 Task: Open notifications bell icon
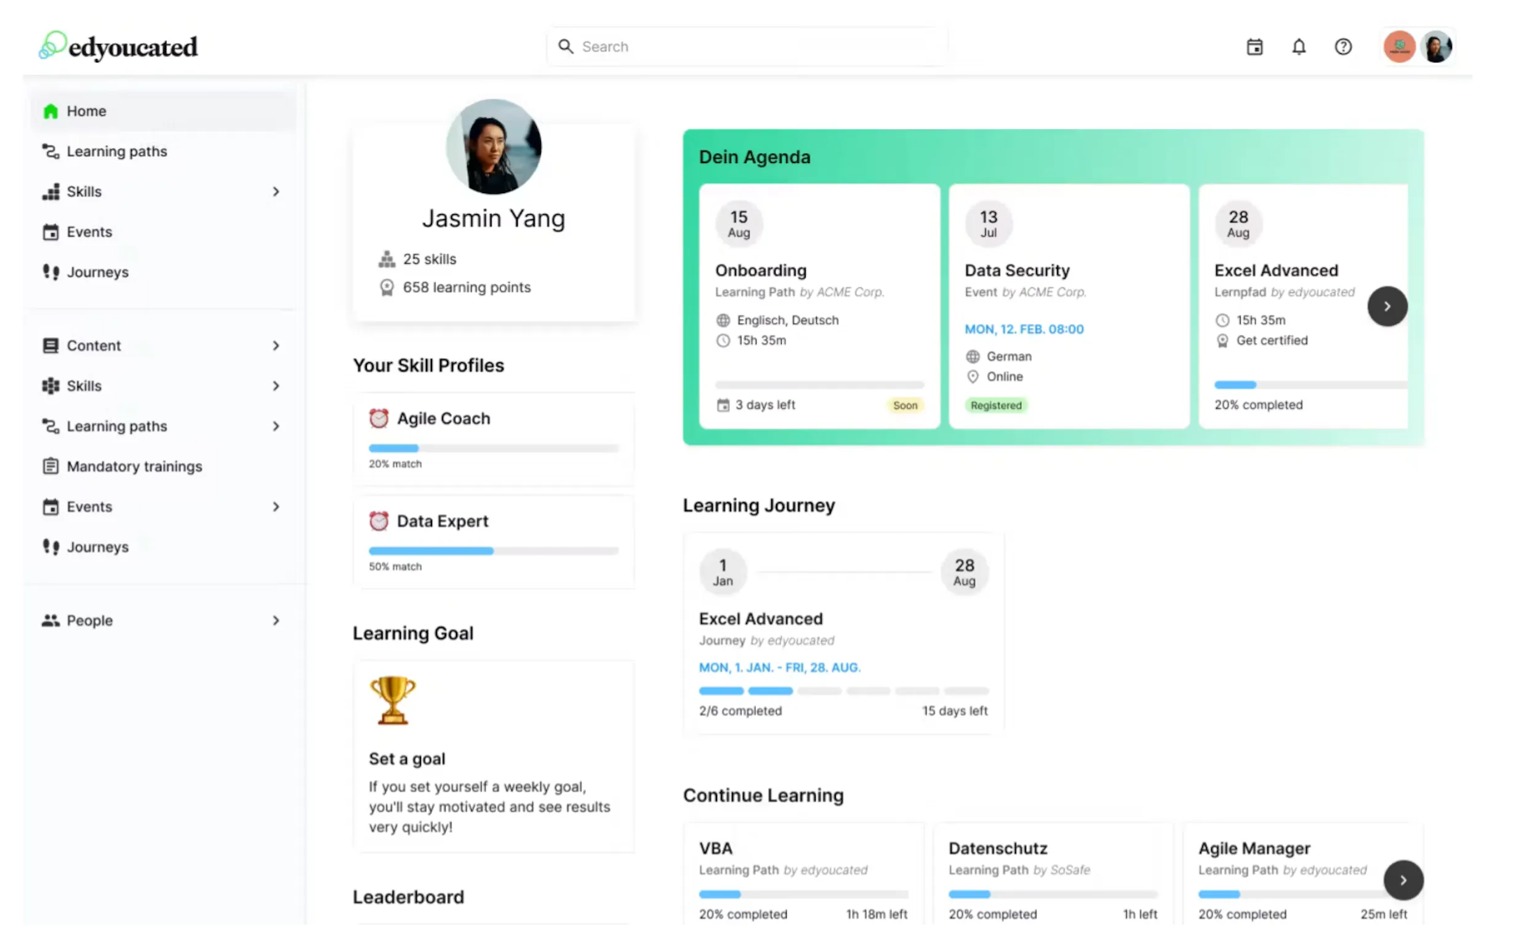[x=1299, y=47]
